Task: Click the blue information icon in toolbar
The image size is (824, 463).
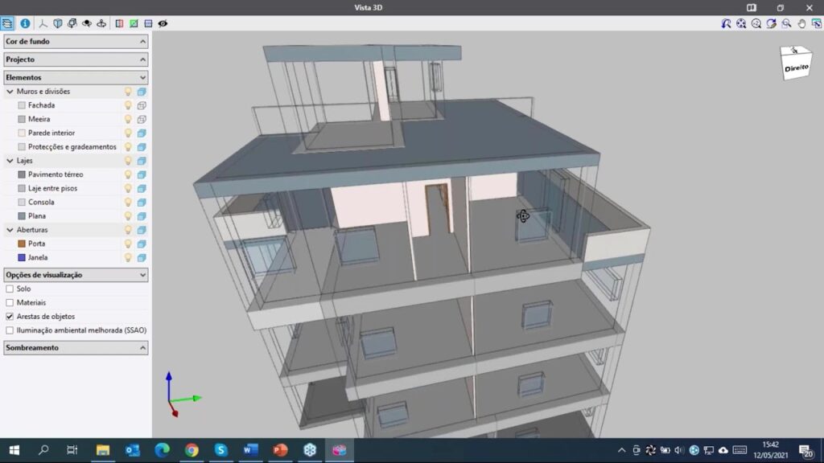Action: [25, 23]
